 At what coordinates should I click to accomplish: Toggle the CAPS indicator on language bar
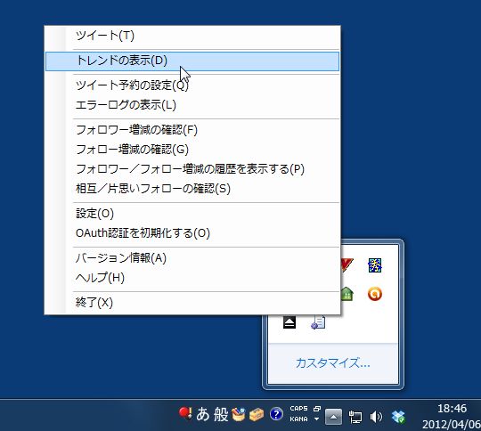click(x=298, y=409)
